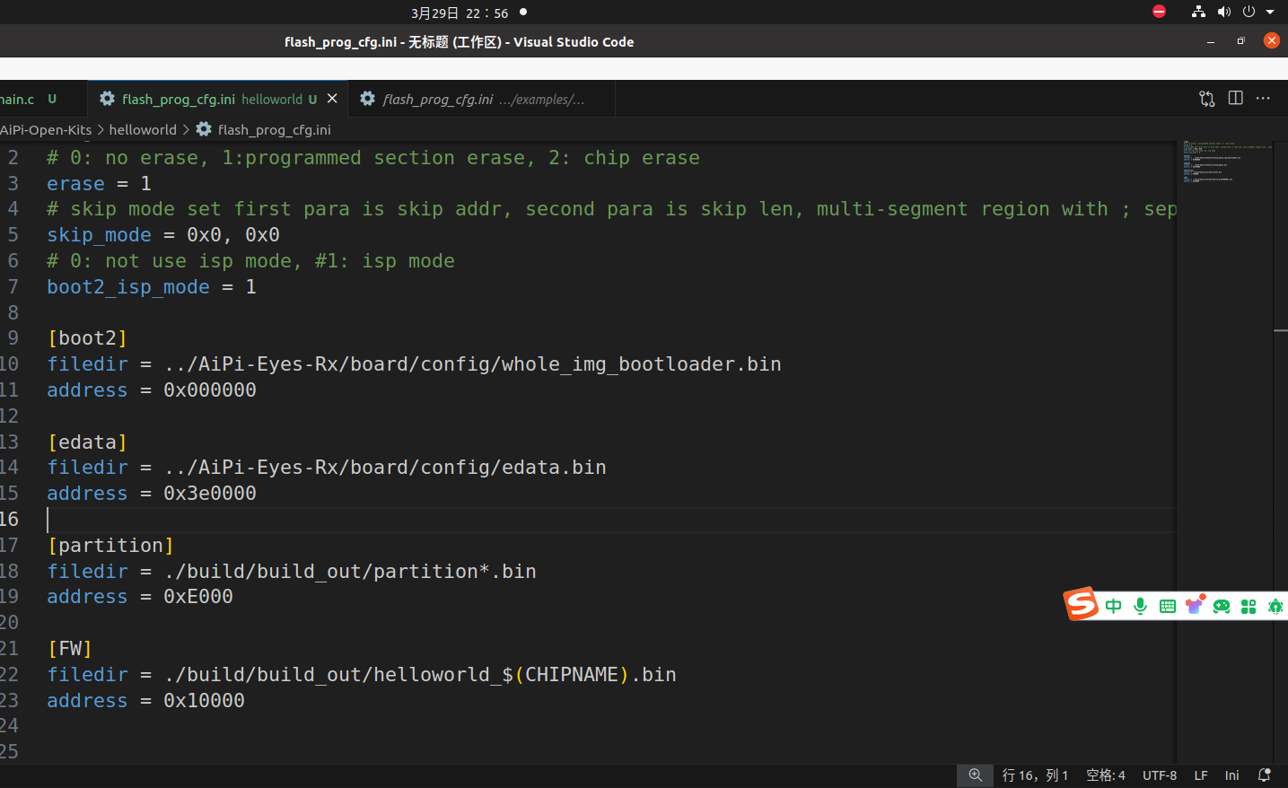1288x788 pixels.
Task: Open the More Actions ellipsis menu
Action: point(1263,98)
